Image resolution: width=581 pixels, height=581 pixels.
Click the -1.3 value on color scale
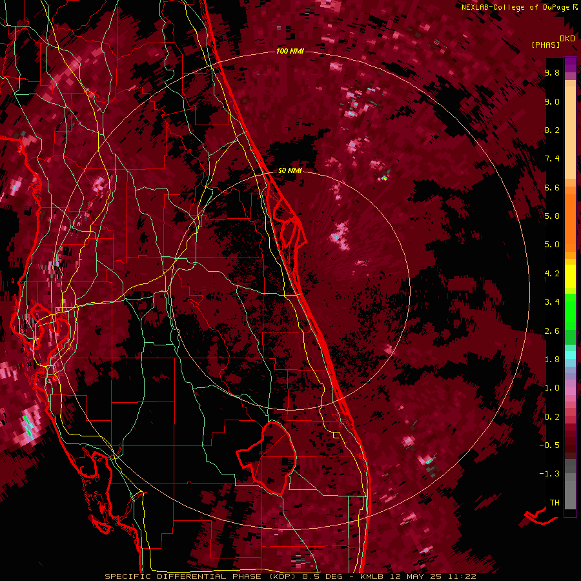[549, 474]
